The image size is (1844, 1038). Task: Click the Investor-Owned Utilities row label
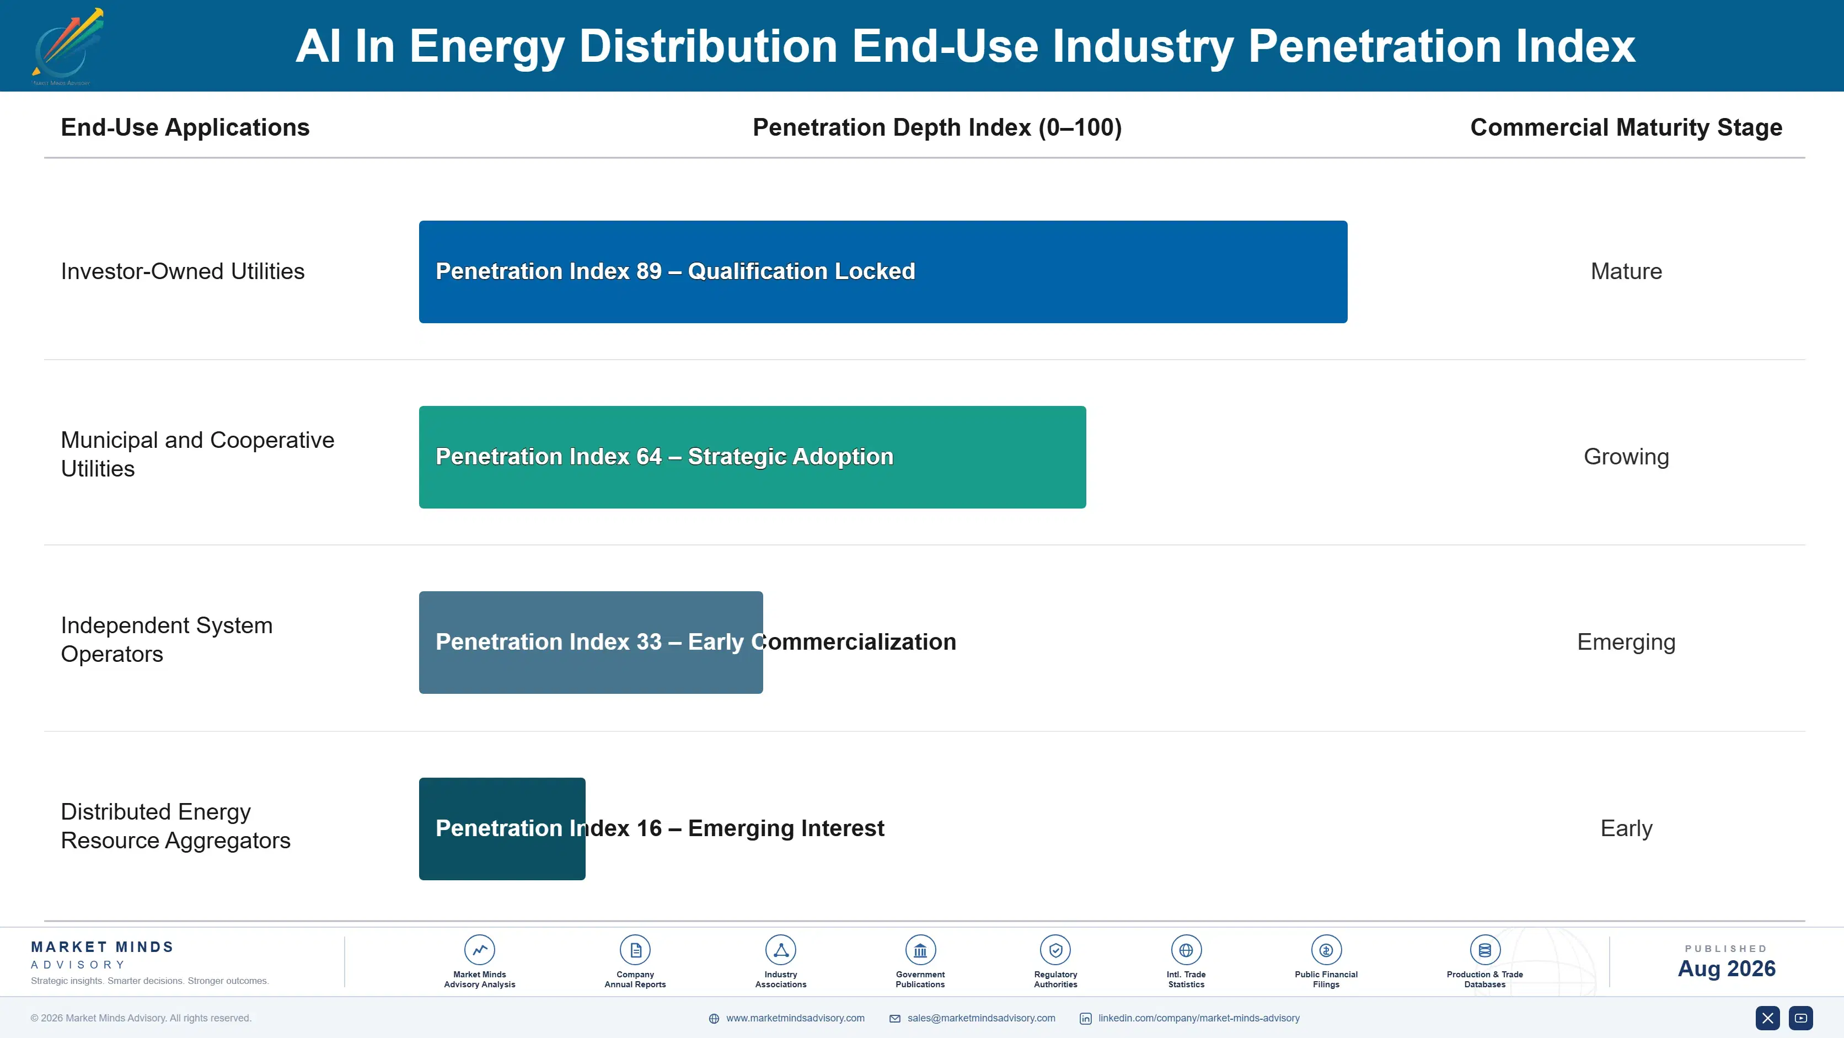[x=183, y=271]
